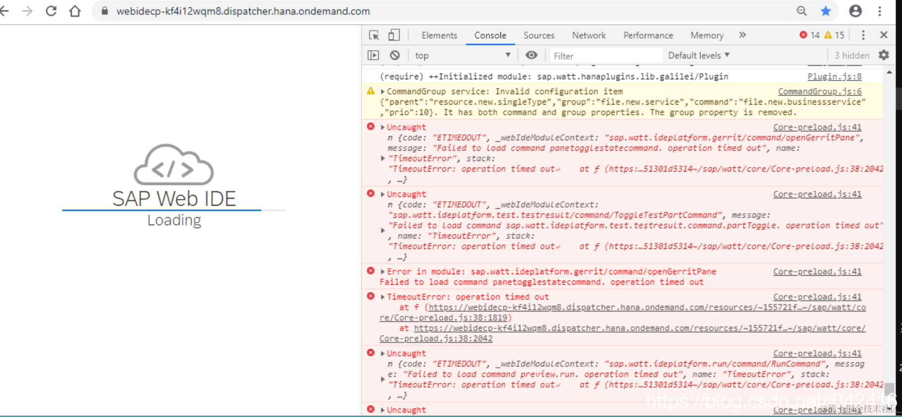The width and height of the screenshot is (902, 417).
Task: Expand the last Uncaught entry at bottom
Action: coord(383,410)
